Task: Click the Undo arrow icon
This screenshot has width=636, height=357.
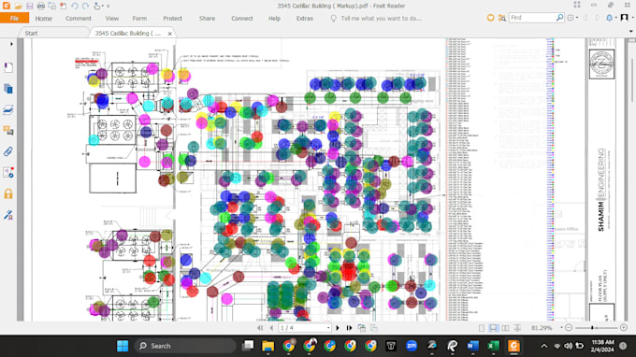Action: pos(75,6)
